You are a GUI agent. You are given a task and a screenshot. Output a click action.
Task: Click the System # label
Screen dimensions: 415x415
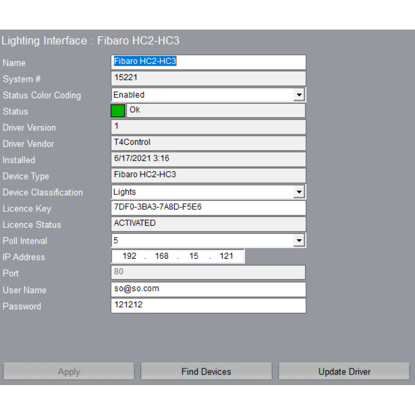click(22, 79)
